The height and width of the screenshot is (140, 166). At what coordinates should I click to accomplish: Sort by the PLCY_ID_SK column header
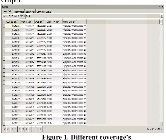13,21
